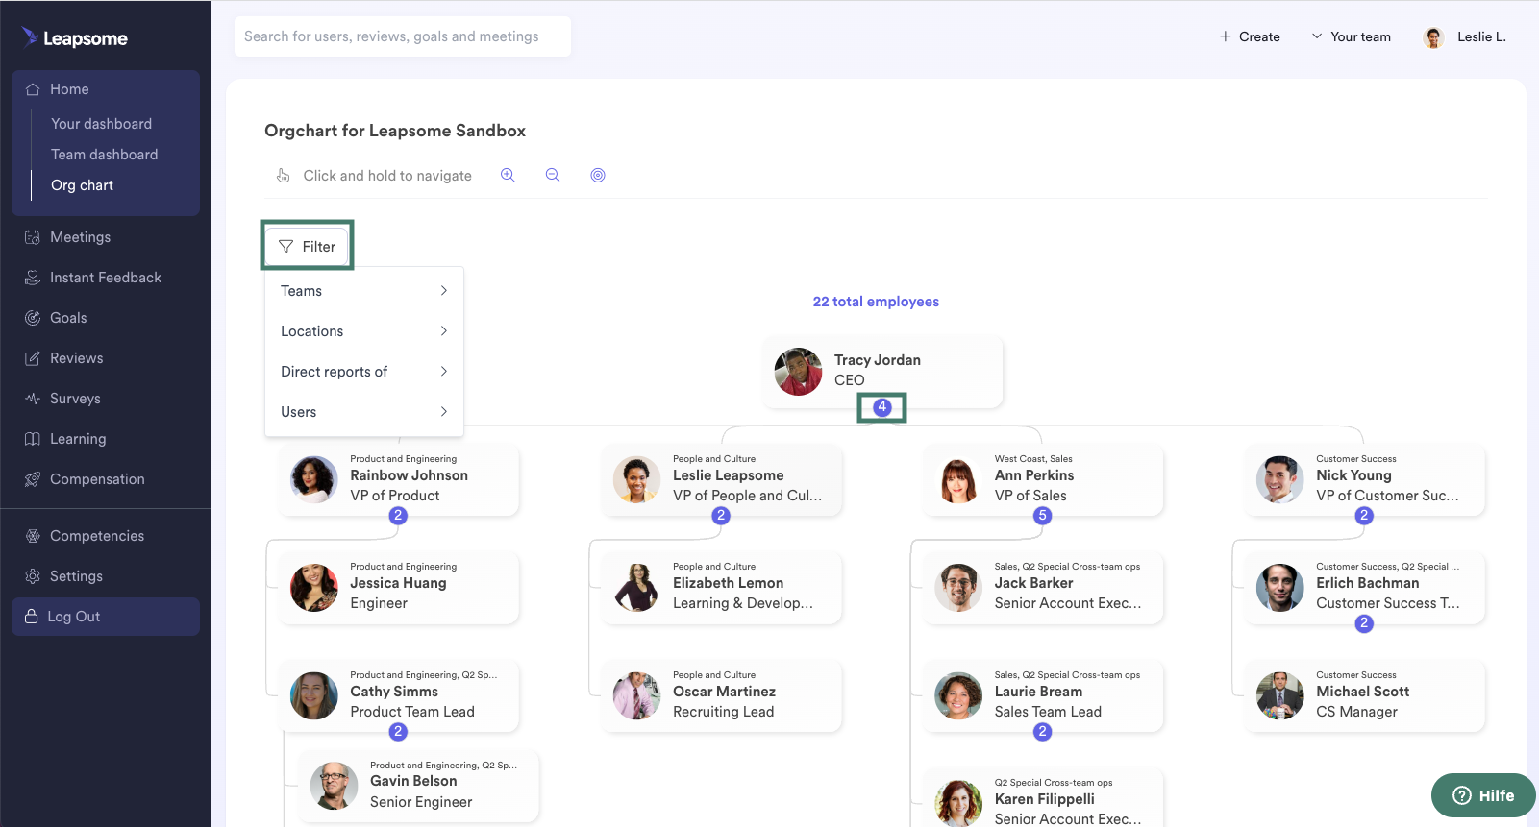Toggle Cathy Simms' 2 reports badge
Viewport: 1539px width, 827px height.
[x=398, y=732]
